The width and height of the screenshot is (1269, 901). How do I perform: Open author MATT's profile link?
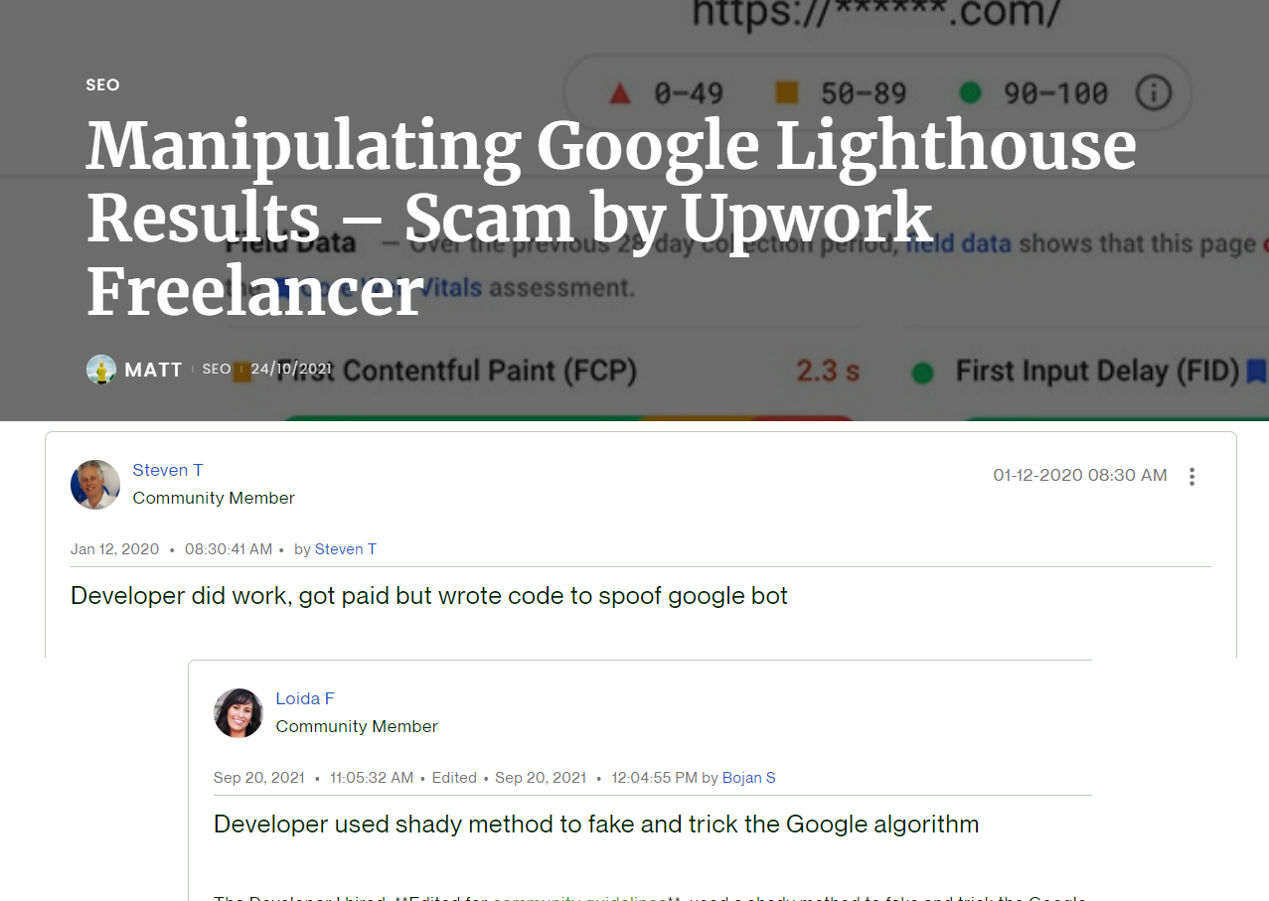click(x=153, y=370)
